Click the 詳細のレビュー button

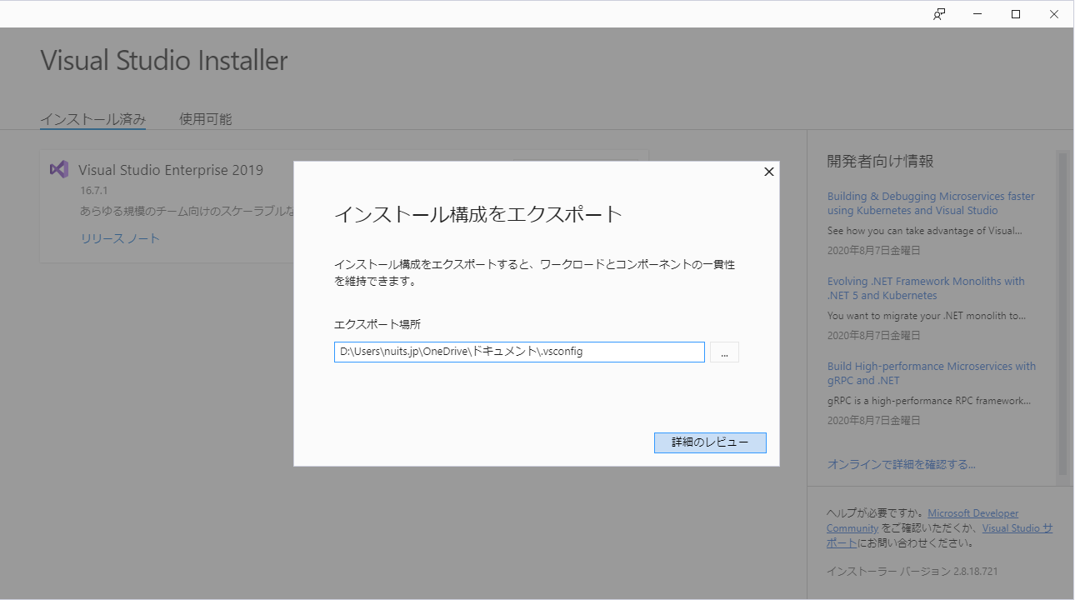point(710,442)
